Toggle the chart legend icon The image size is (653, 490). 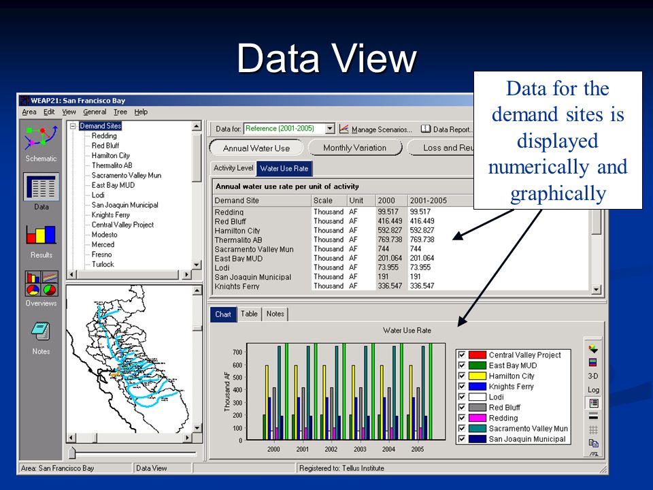[593, 403]
